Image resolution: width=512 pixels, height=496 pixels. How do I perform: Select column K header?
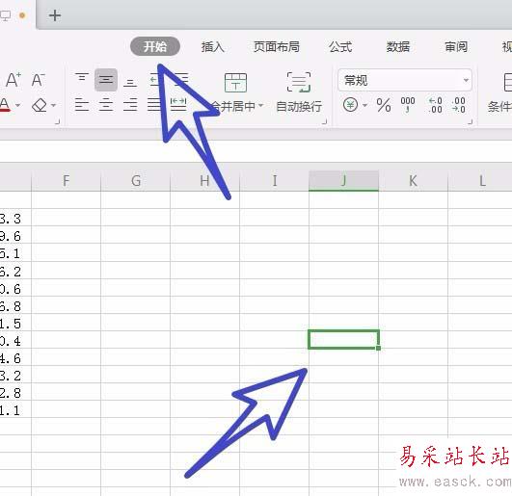(x=413, y=180)
